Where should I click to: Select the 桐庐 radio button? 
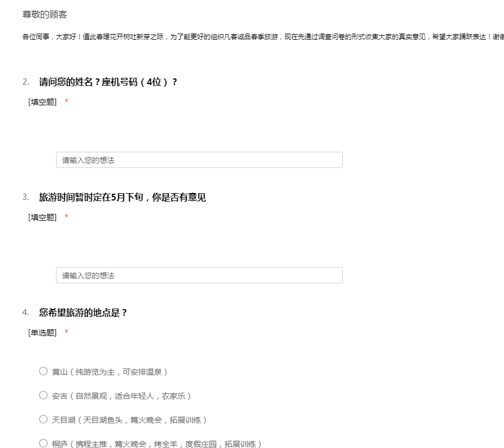43,444
